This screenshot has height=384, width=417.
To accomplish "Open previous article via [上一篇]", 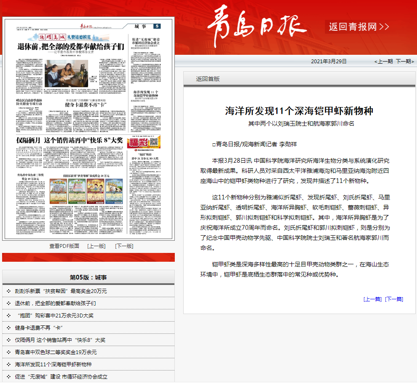I will (372, 299).
